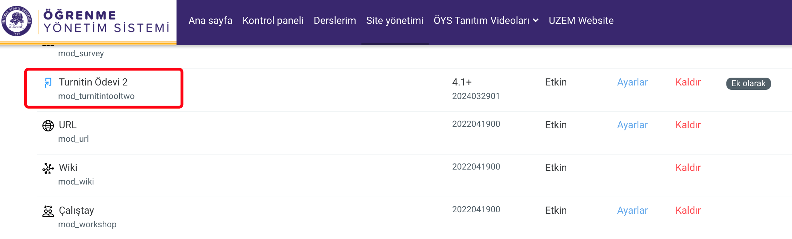792x239 pixels.
Task: Click the university logo emblem
Action: point(16,21)
